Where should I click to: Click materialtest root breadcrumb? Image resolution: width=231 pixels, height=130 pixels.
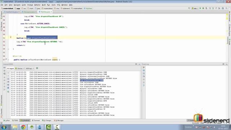(x=7, y=8)
